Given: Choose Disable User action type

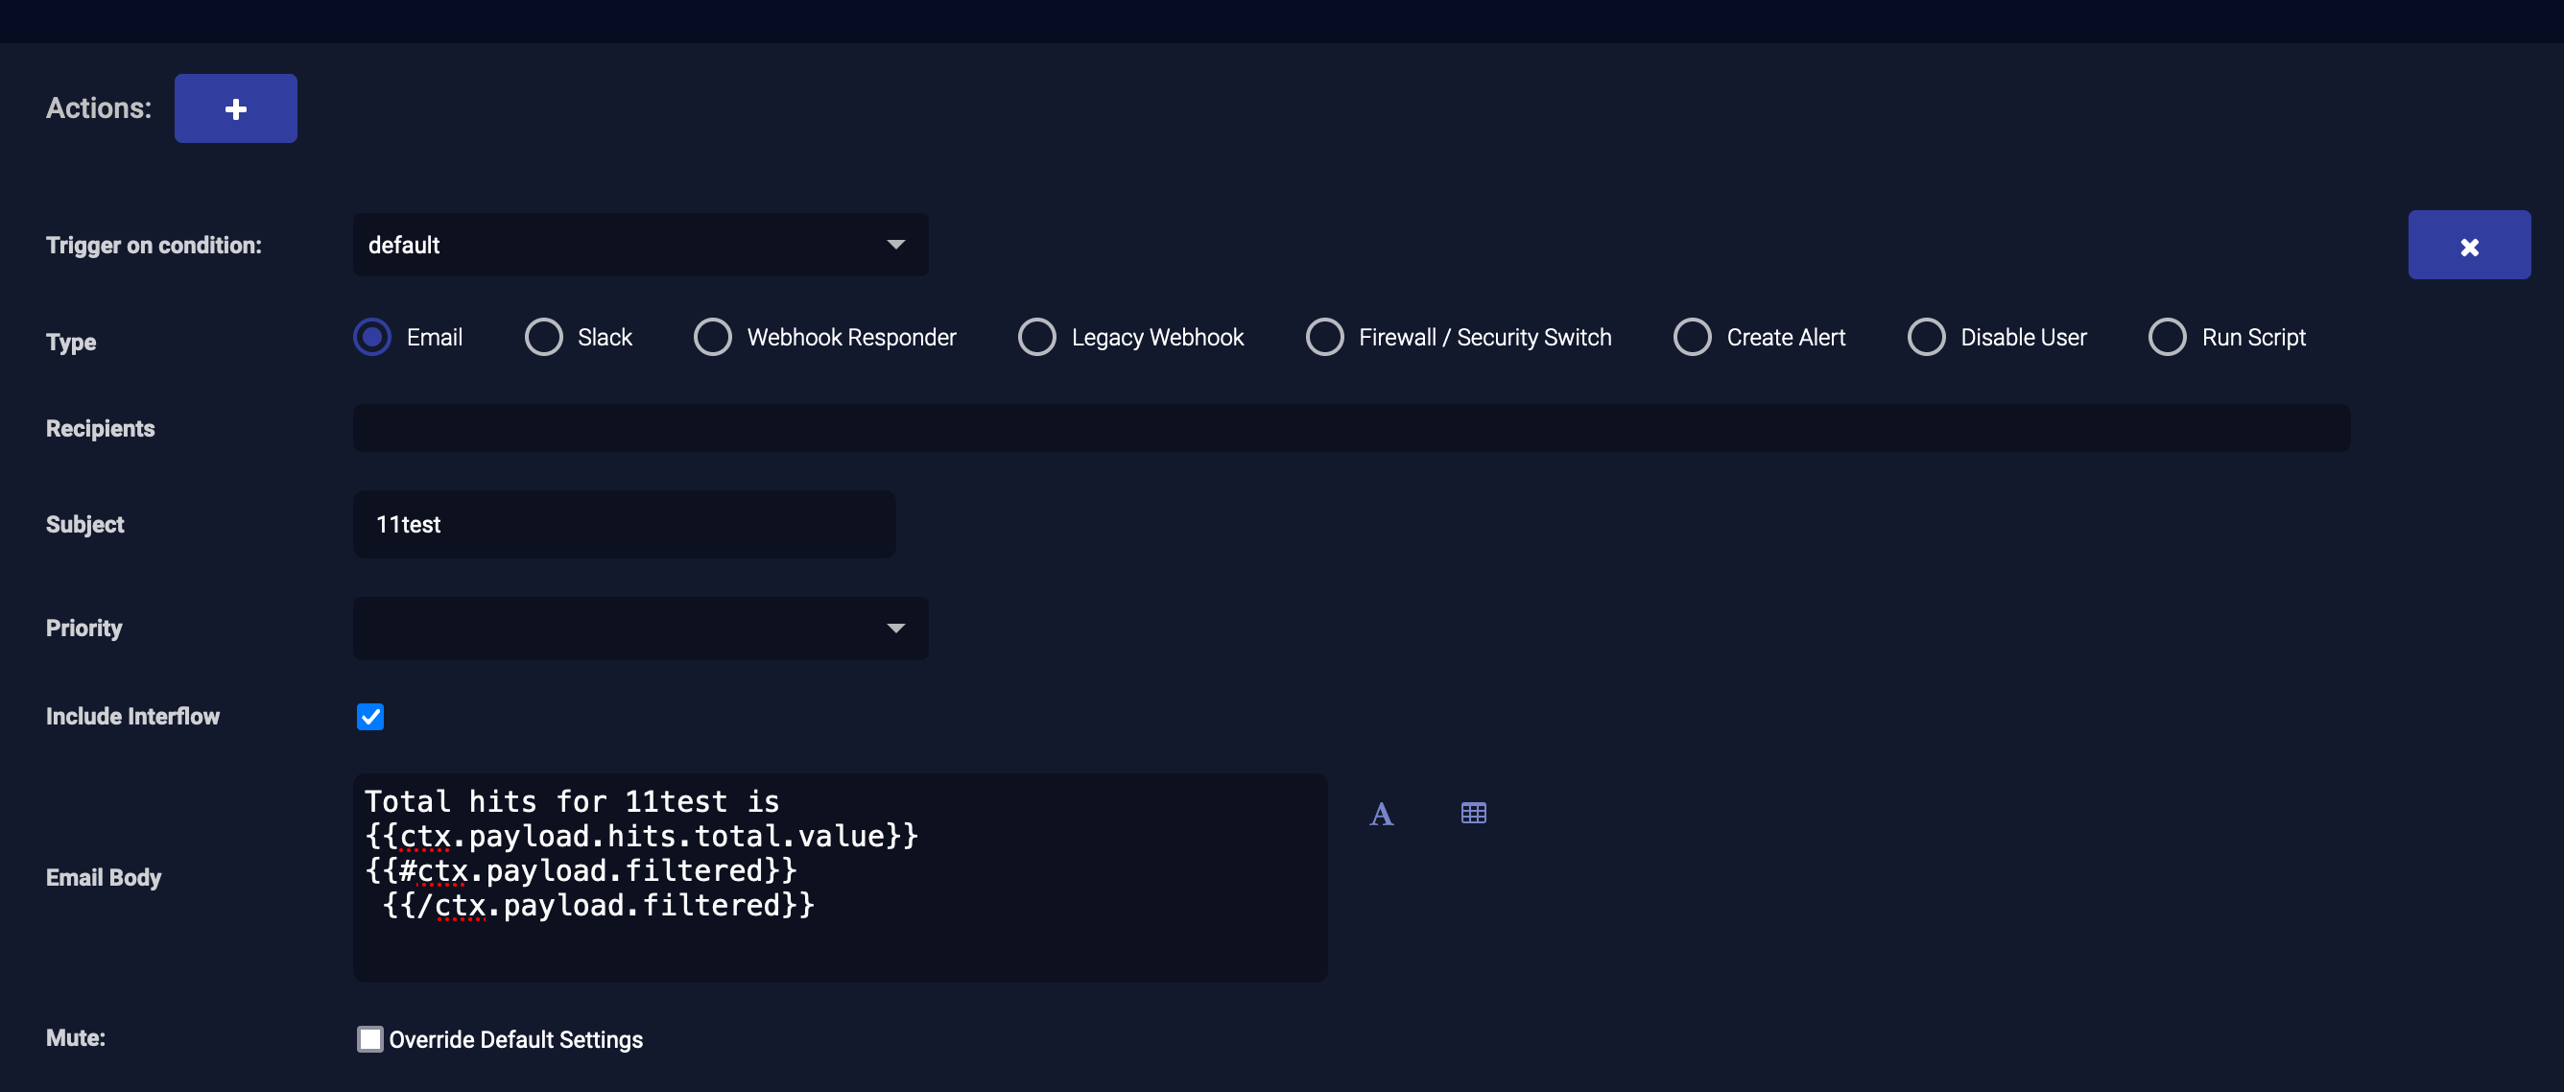Looking at the screenshot, I should click(x=1926, y=338).
